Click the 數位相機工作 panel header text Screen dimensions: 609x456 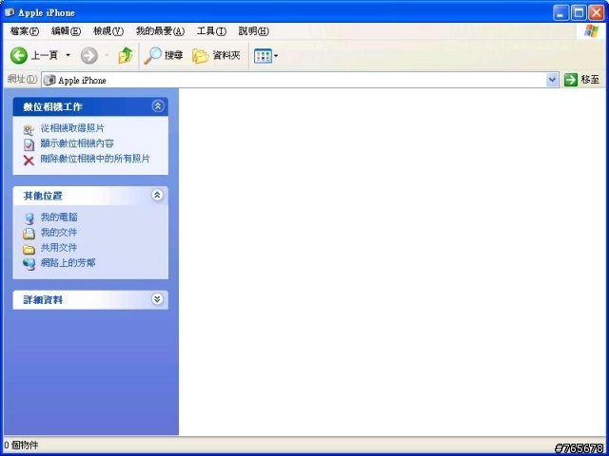[x=52, y=107]
